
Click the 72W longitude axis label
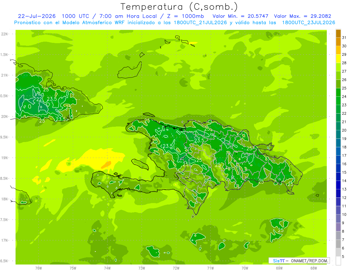176,268
